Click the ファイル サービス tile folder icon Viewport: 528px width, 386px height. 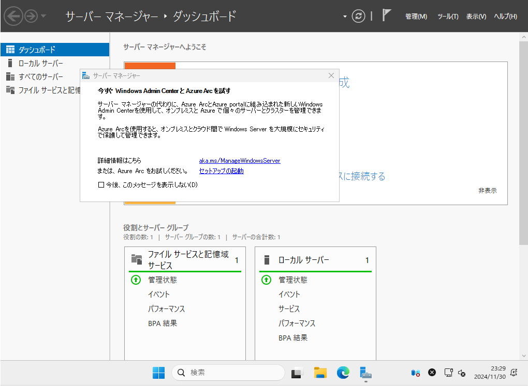coord(136,259)
